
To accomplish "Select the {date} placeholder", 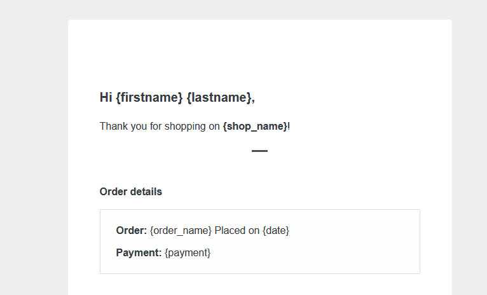I will click(276, 230).
